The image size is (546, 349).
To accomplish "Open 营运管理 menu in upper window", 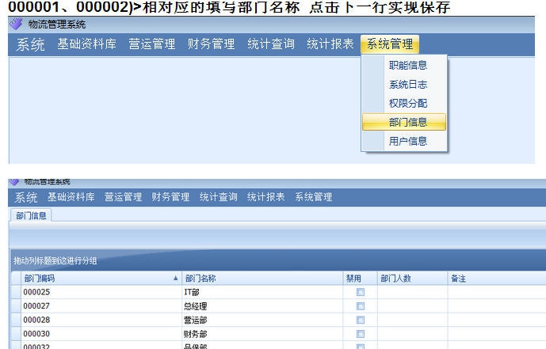I will click(x=152, y=44).
